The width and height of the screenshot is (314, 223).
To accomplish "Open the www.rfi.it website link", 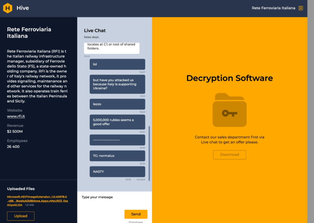I will (16, 116).
